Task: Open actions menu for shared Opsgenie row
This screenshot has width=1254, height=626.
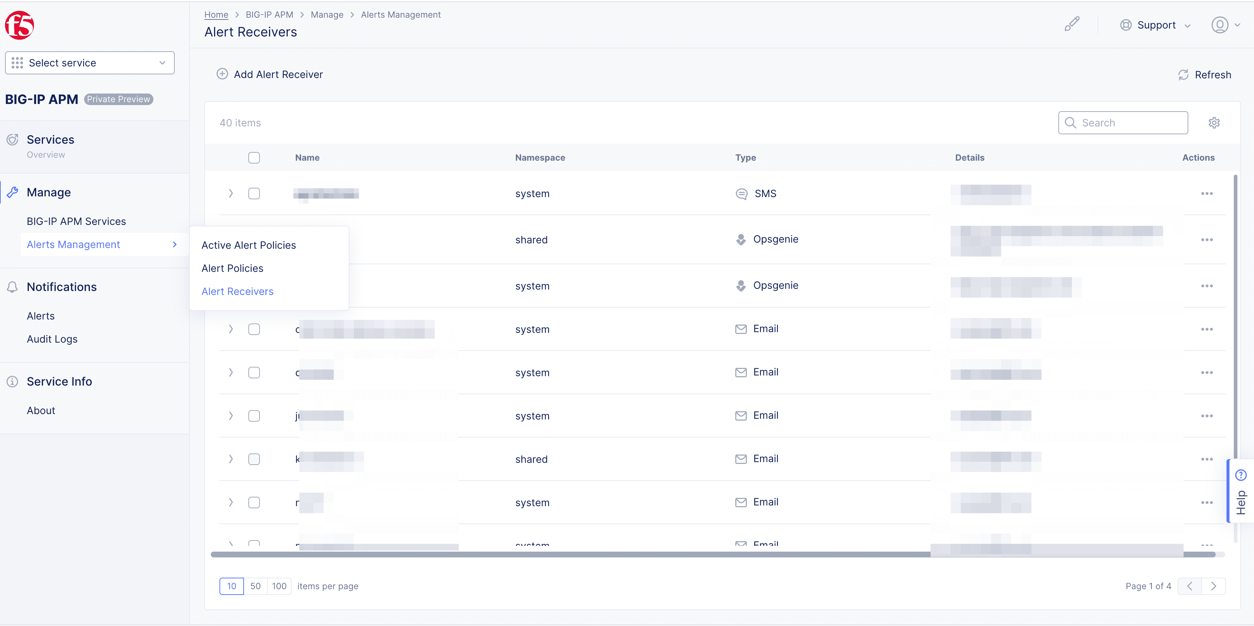Action: click(1206, 240)
